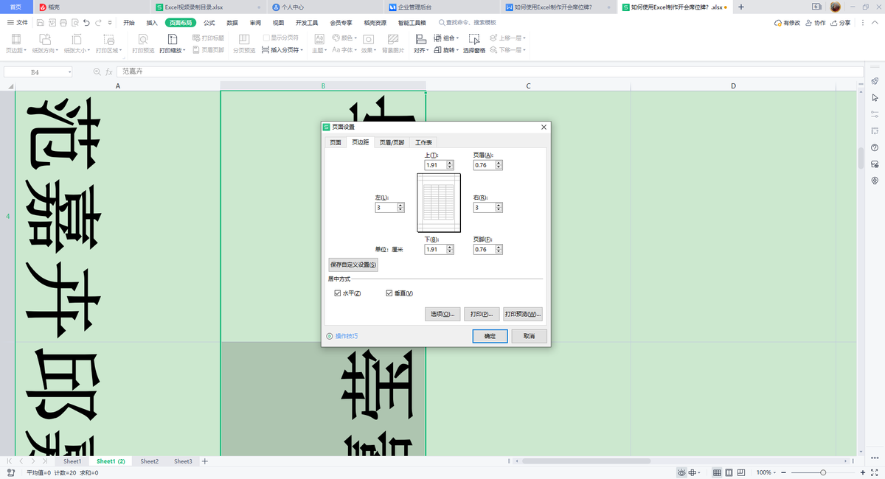
Task: Click the 页眉 header margin input field
Action: pos(485,165)
